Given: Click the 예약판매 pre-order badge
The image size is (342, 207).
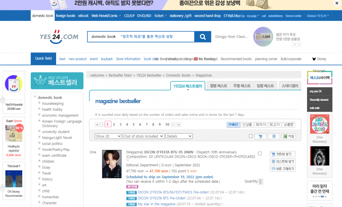Looking at the screenshot, I should pos(132,187).
